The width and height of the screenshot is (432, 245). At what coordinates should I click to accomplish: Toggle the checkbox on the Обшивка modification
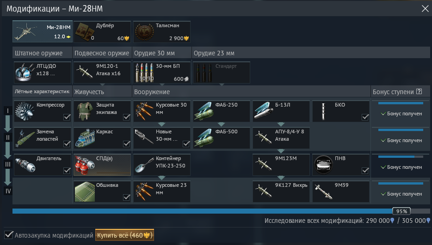click(126, 197)
